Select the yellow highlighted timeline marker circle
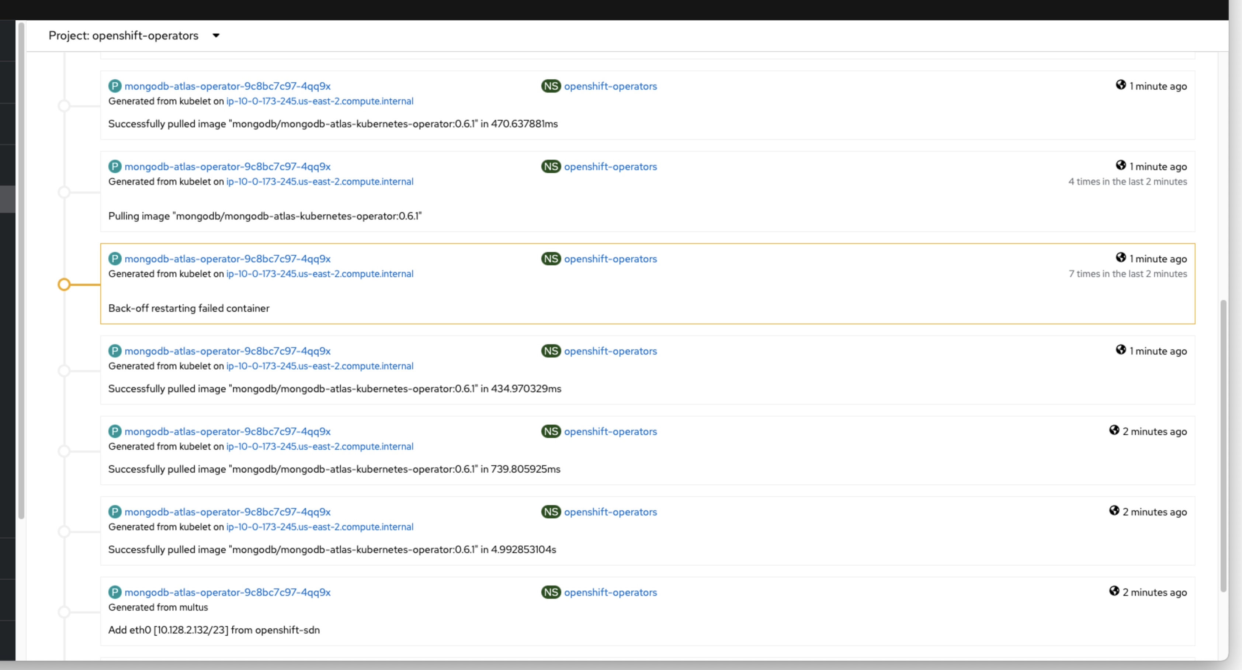 click(x=65, y=284)
